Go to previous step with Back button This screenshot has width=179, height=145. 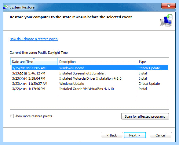tap(112, 135)
